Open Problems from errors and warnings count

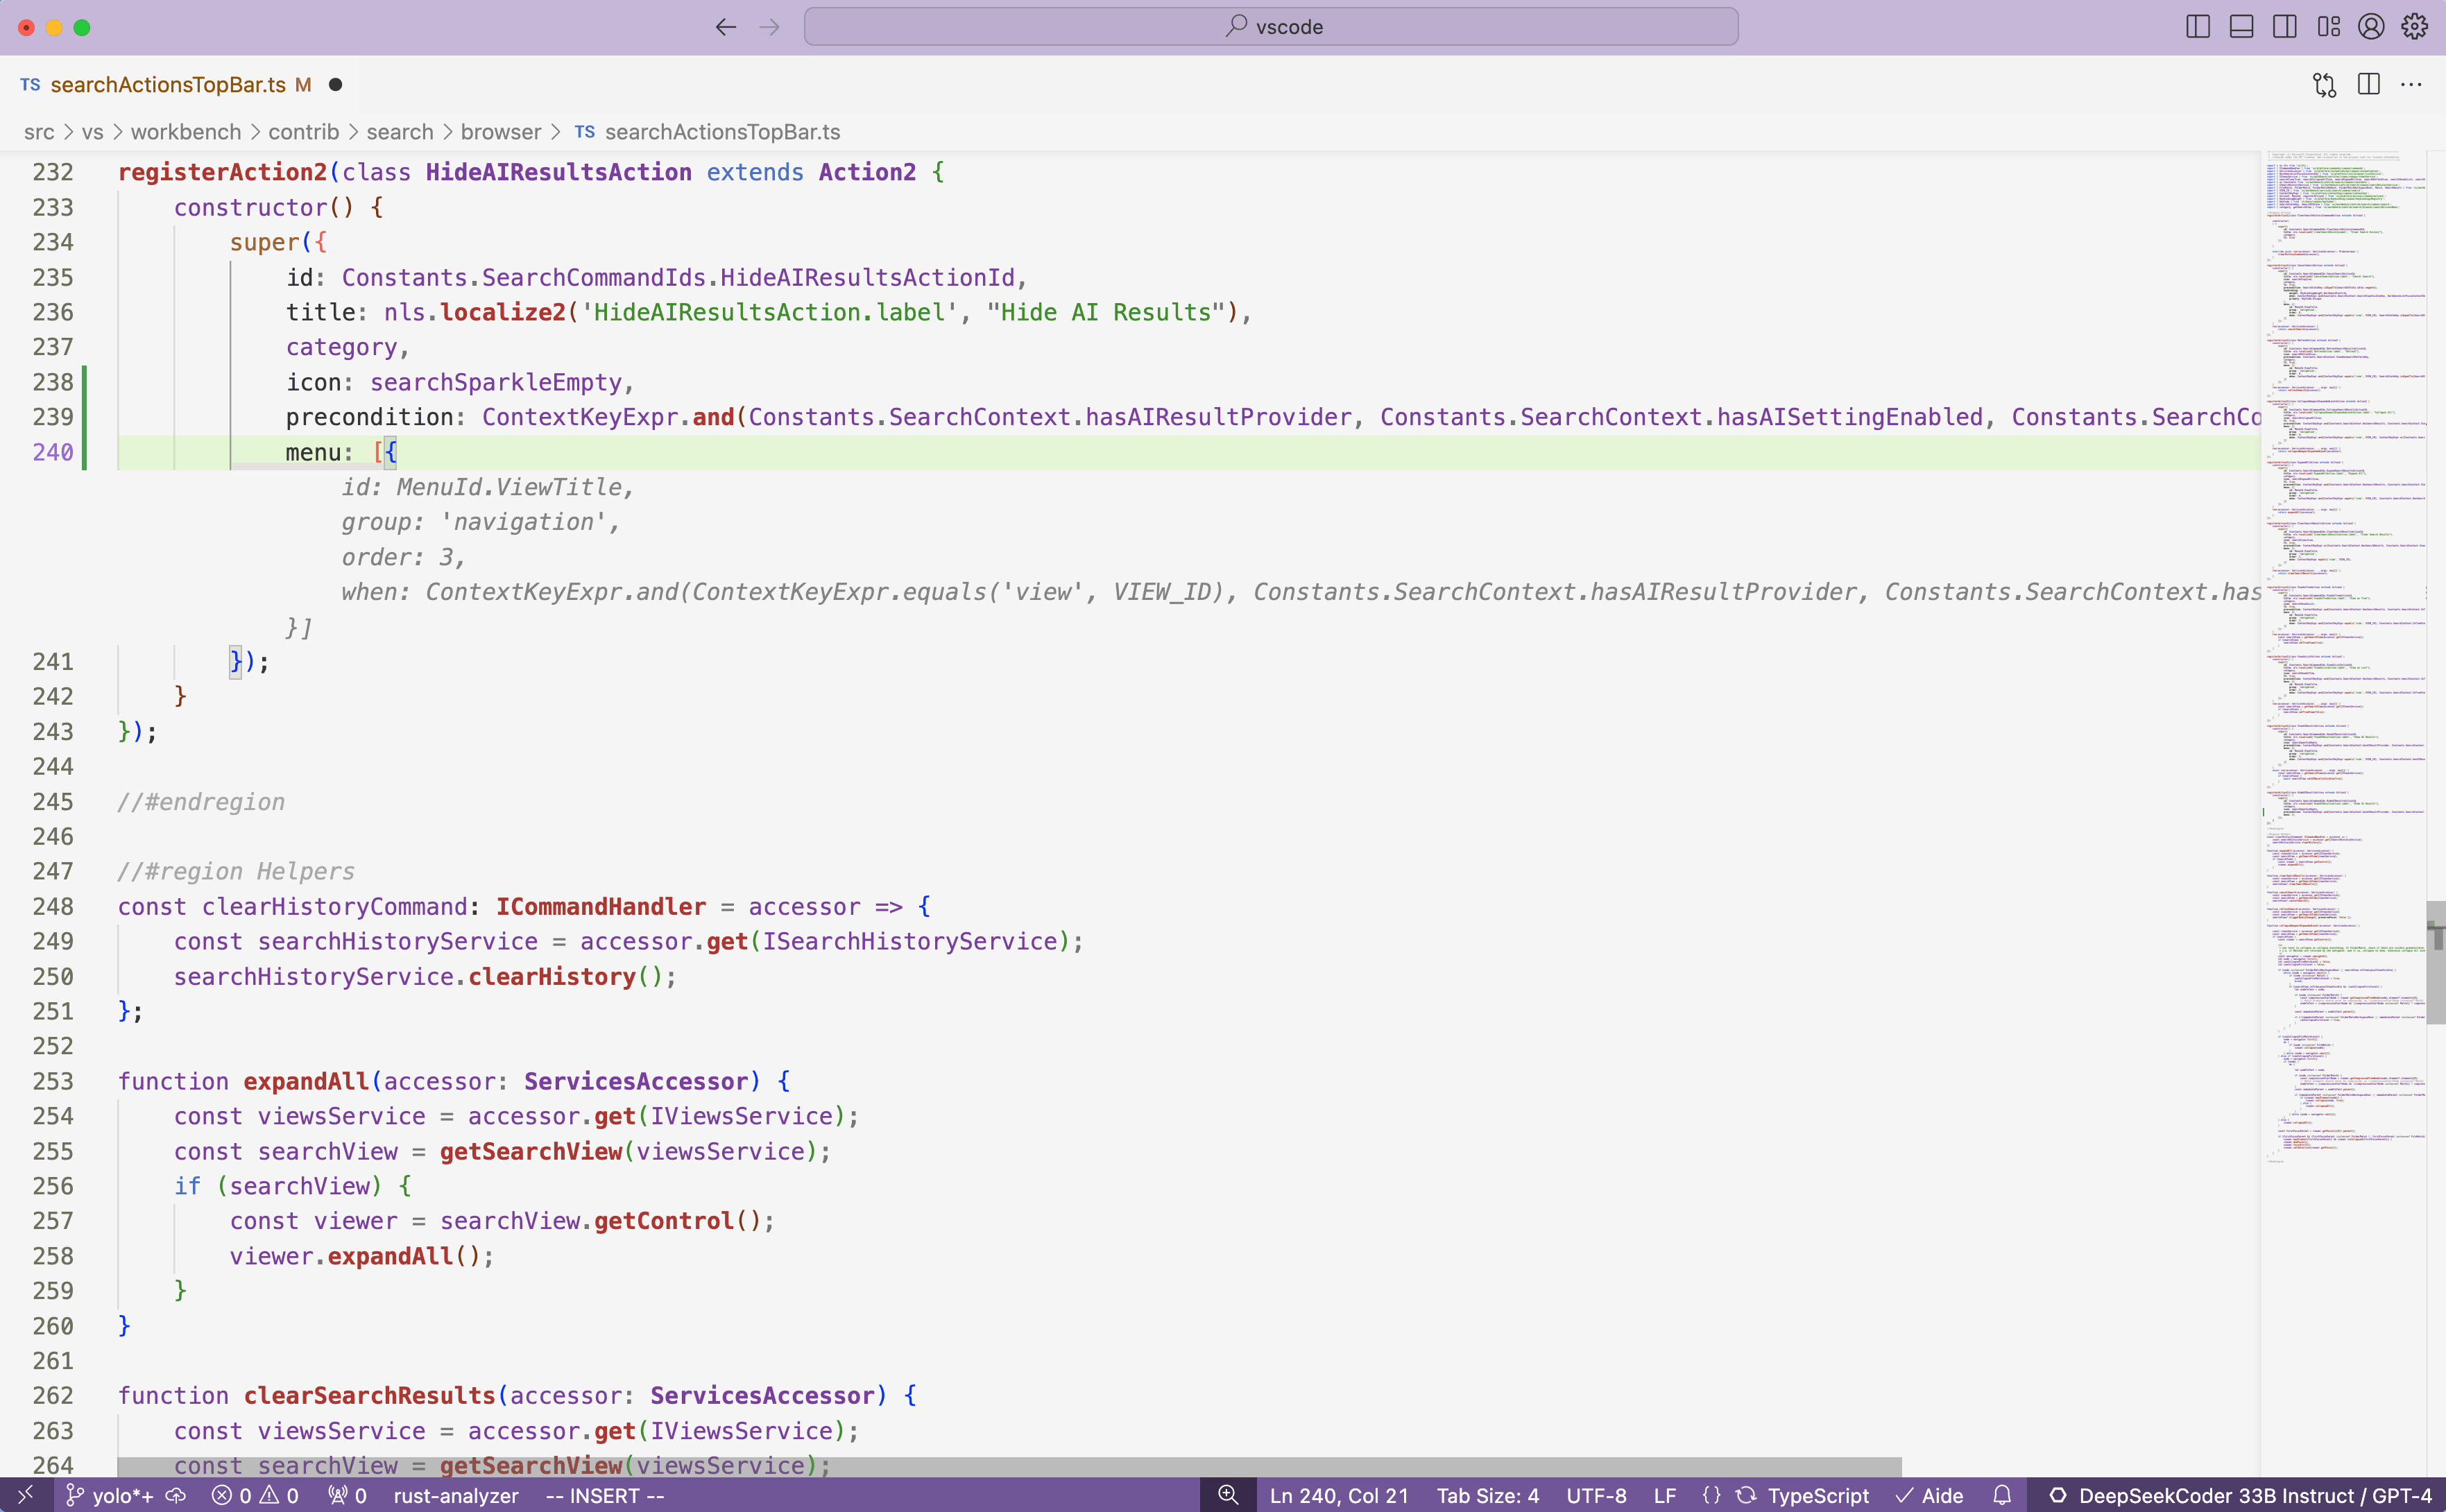(x=255, y=1495)
